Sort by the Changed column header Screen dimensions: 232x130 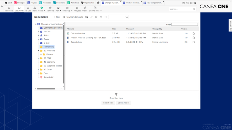pyautogui.click(x=130, y=29)
